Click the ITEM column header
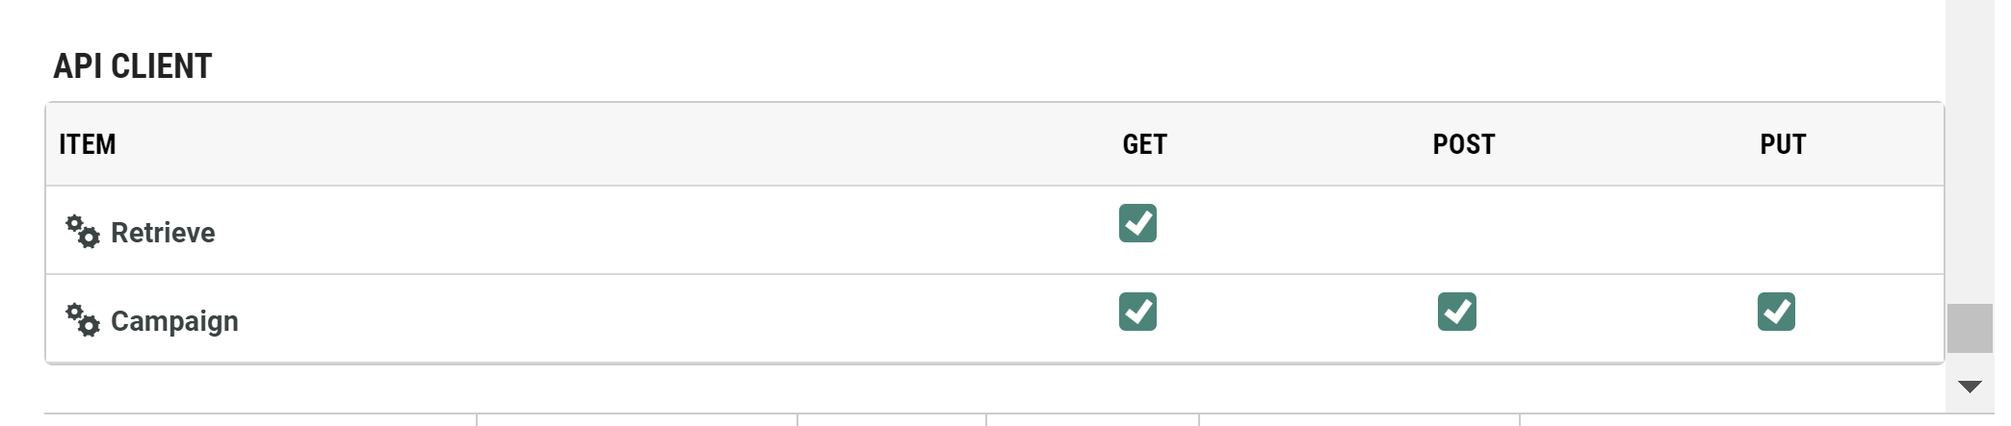Screen dimensions: 2011x426 pos(88,144)
